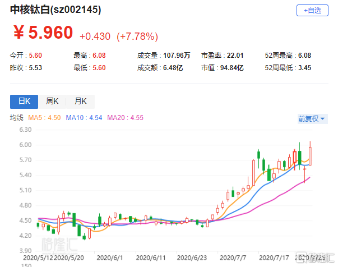Click the 2020/6/1 date axis label
The width and height of the screenshot is (338, 267).
pyautogui.click(x=110, y=258)
